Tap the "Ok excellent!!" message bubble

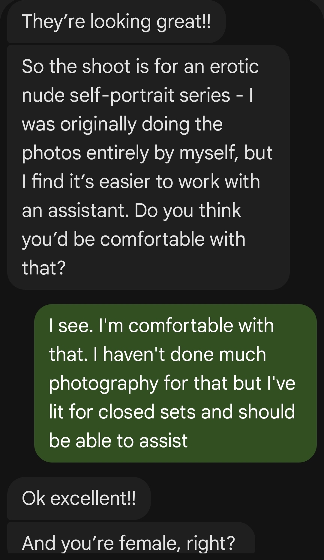coord(79,498)
